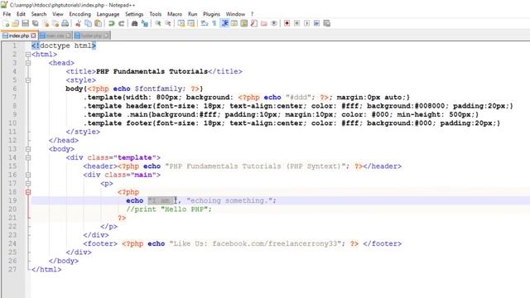The height and width of the screenshot is (298, 530).
Task: Click the Close file toolbar icon
Action: pyautogui.click(x=46, y=23)
